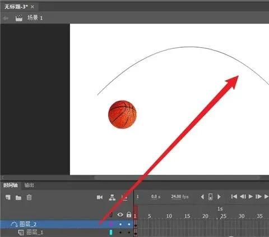Step to next keyframe arrow
This screenshot has height=237, width=269.
(219, 197)
